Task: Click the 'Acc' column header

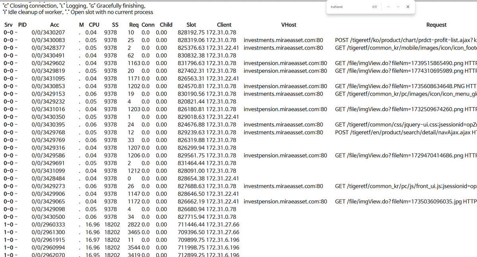Action: point(55,25)
